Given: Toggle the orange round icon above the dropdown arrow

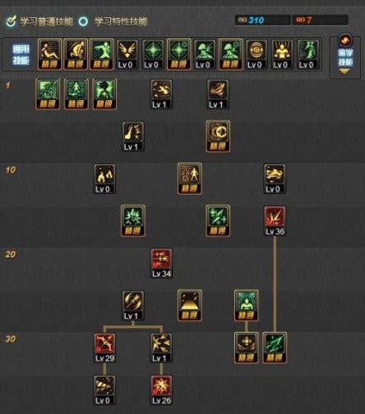Looking at the screenshot, I should coord(345,41).
